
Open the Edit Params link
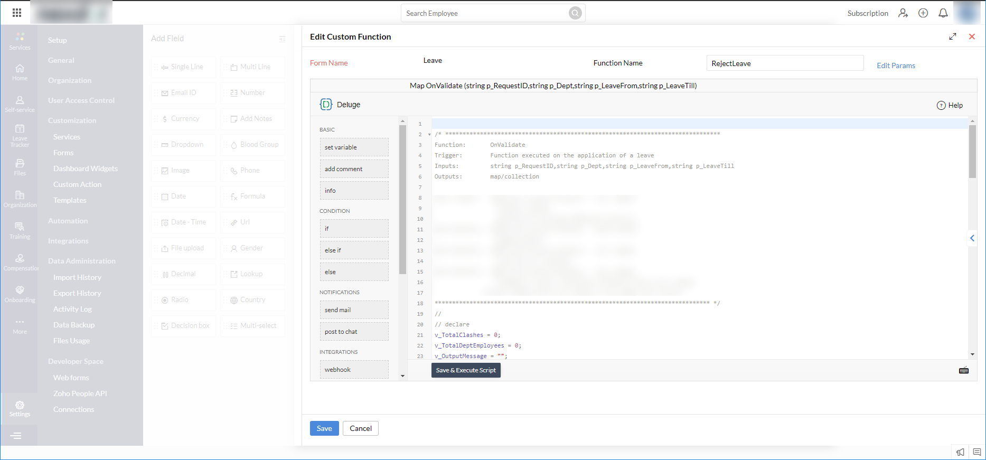click(x=896, y=65)
